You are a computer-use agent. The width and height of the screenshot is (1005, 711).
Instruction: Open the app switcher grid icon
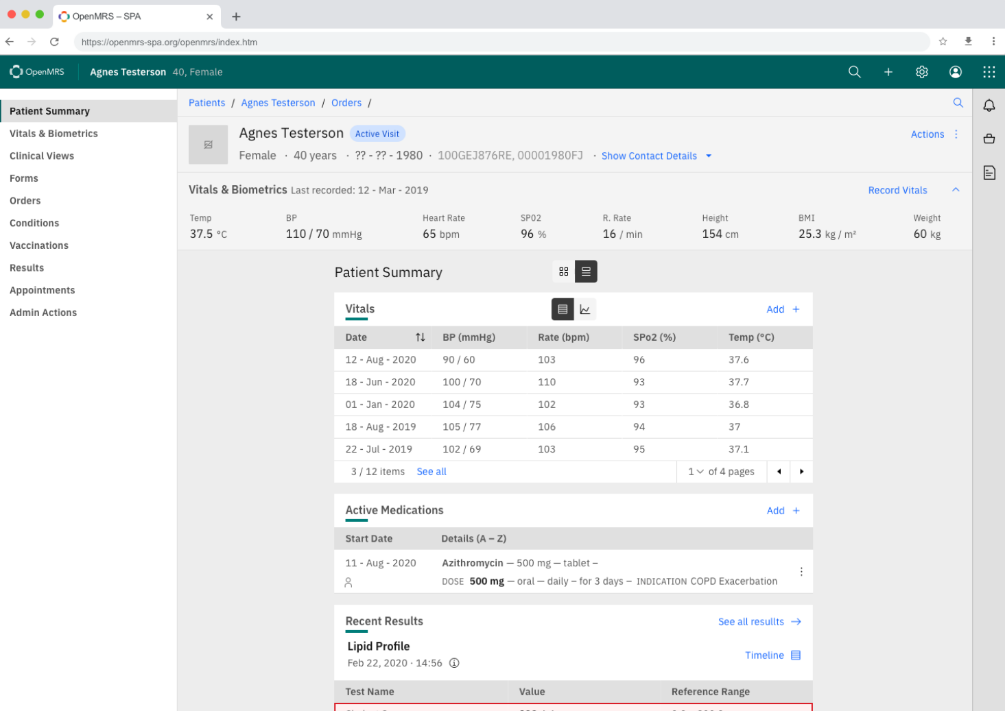(x=988, y=71)
